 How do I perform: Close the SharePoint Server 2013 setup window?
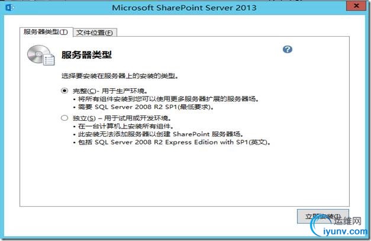356,6
